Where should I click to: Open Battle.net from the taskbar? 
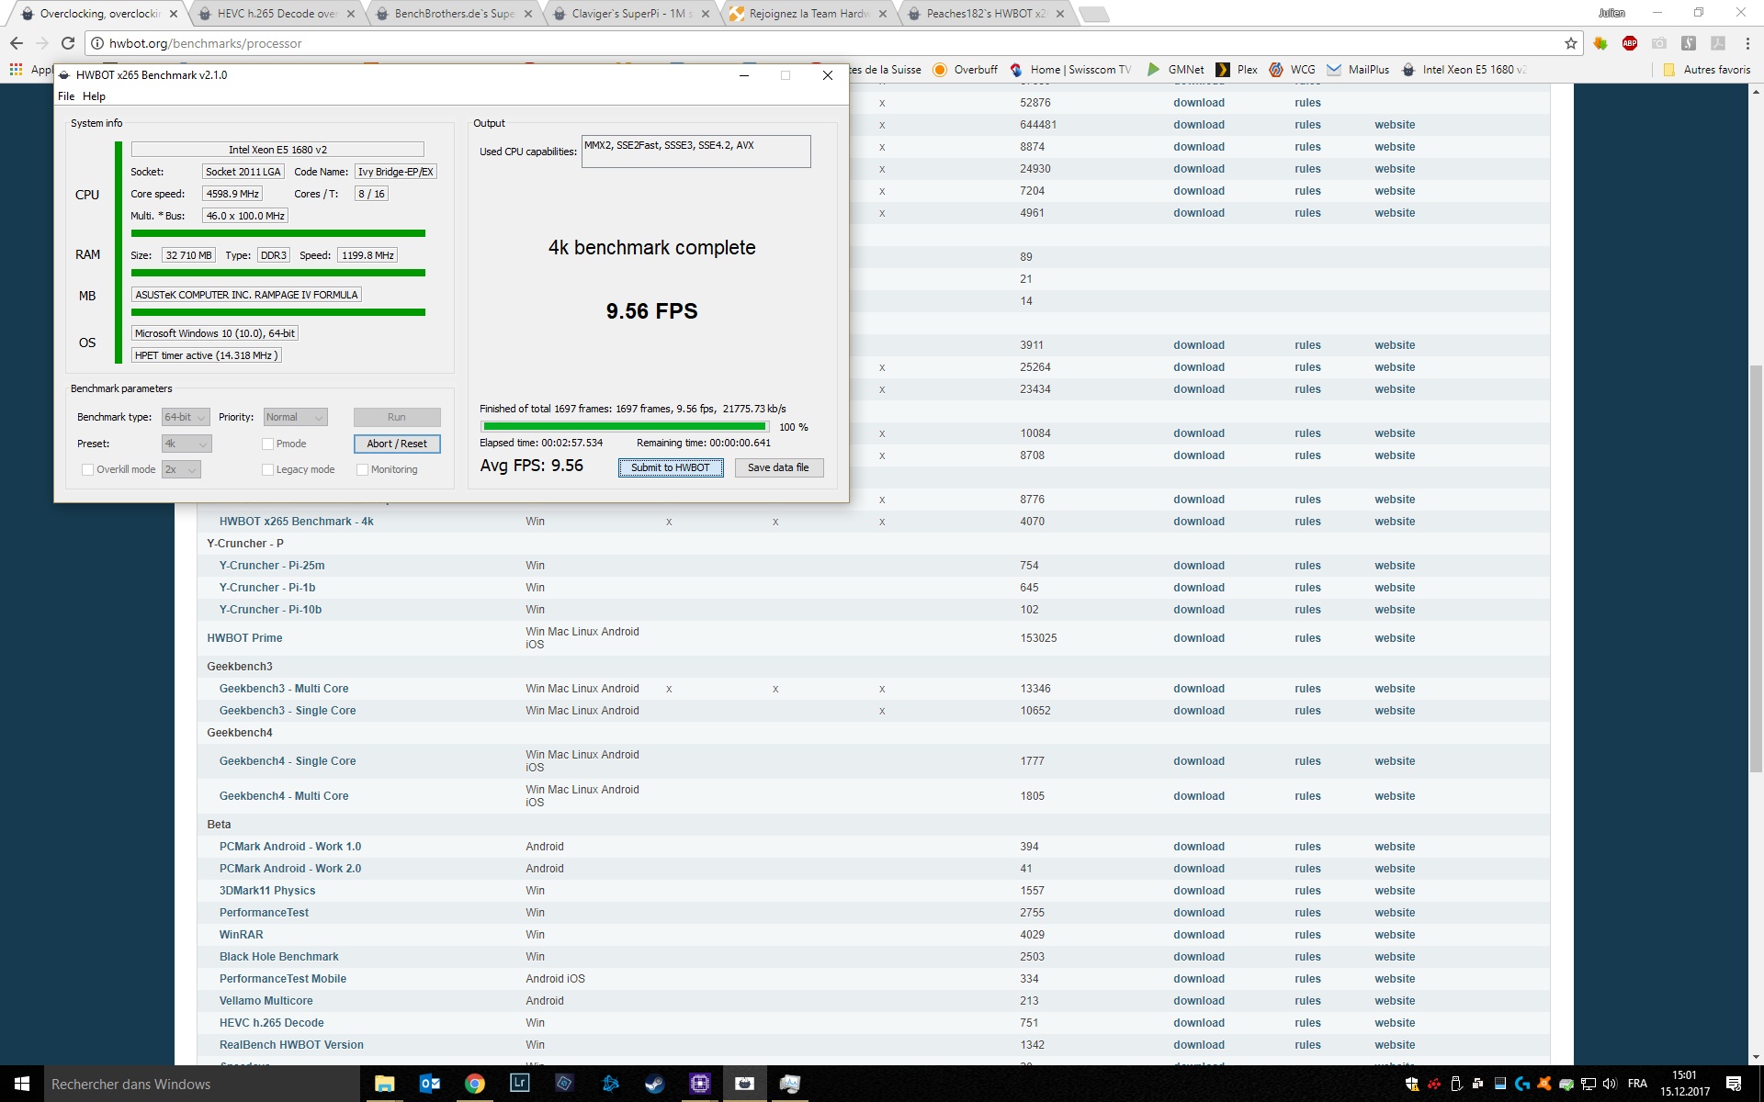pos(609,1084)
